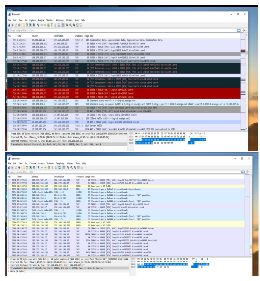
Task: Stop capture icon in top Wireshark window
Action: coord(12,25)
